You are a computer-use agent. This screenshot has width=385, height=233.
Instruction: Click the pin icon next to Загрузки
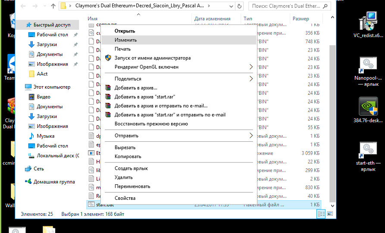point(75,45)
